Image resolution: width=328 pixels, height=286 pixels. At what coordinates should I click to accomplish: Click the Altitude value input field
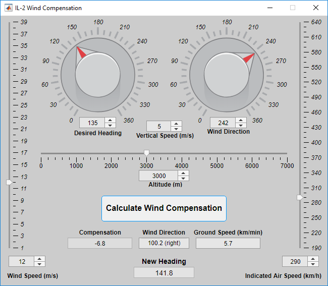pos(158,176)
